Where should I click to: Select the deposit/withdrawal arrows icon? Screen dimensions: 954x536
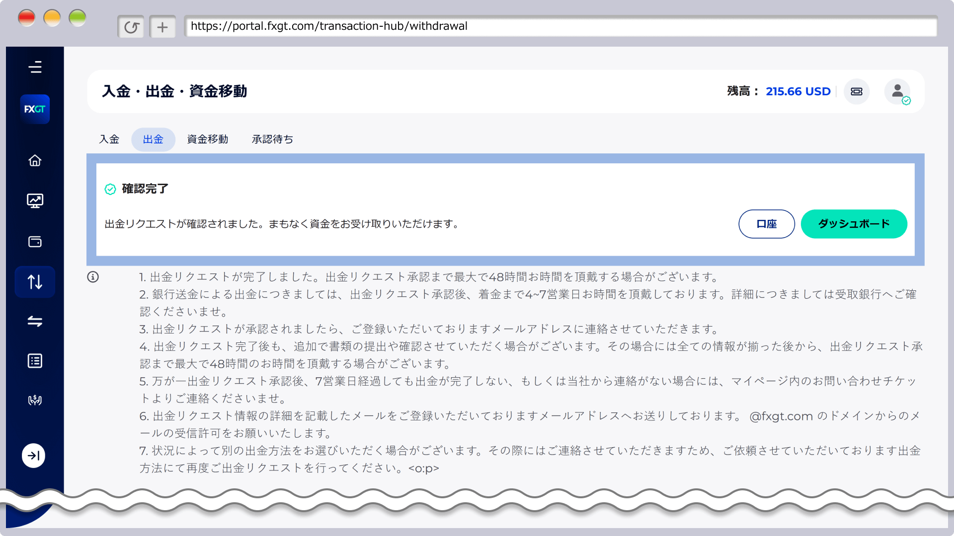click(x=35, y=282)
